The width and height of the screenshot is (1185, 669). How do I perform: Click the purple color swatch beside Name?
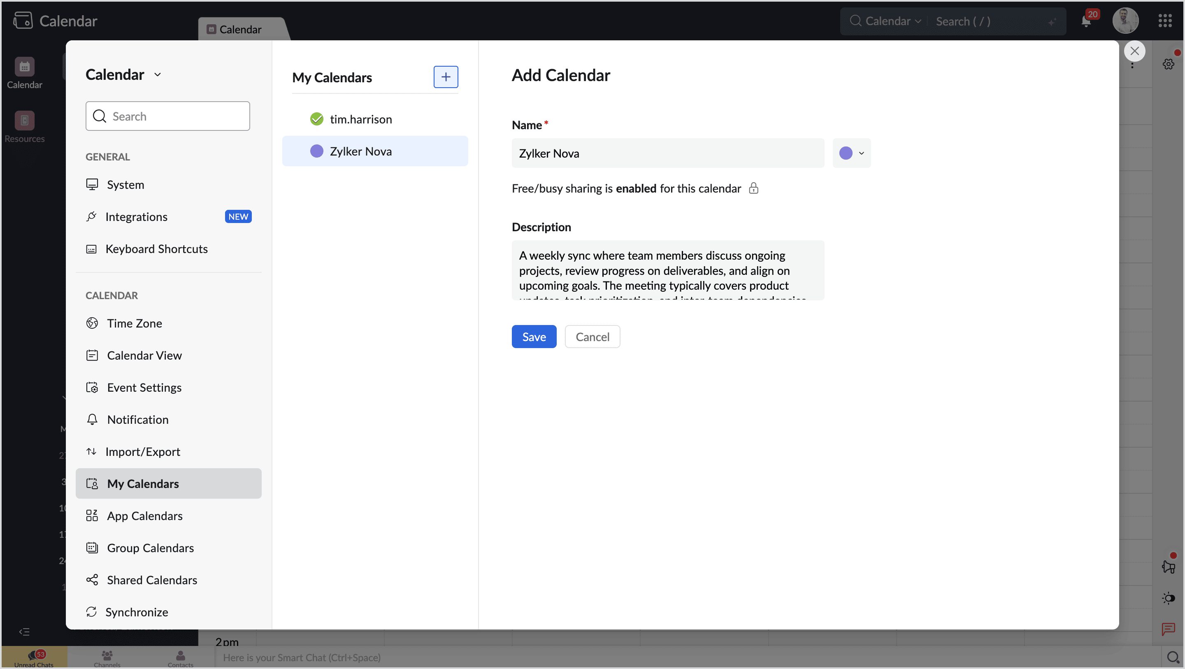point(846,153)
